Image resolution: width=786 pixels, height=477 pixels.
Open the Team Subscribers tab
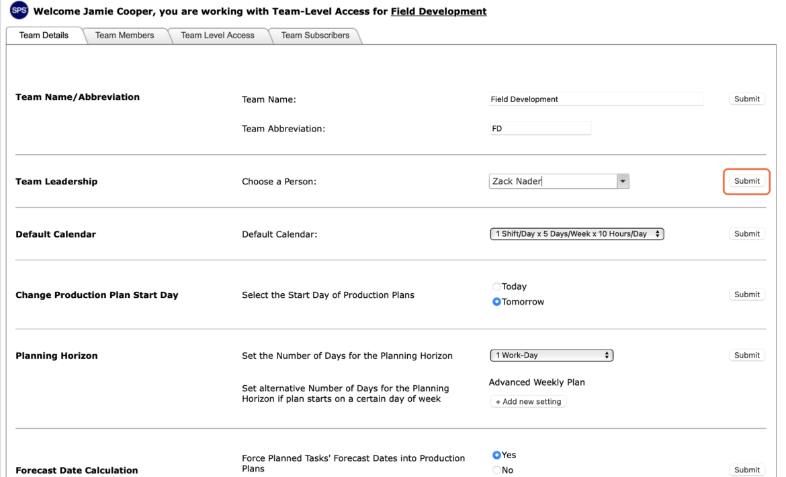pos(315,36)
